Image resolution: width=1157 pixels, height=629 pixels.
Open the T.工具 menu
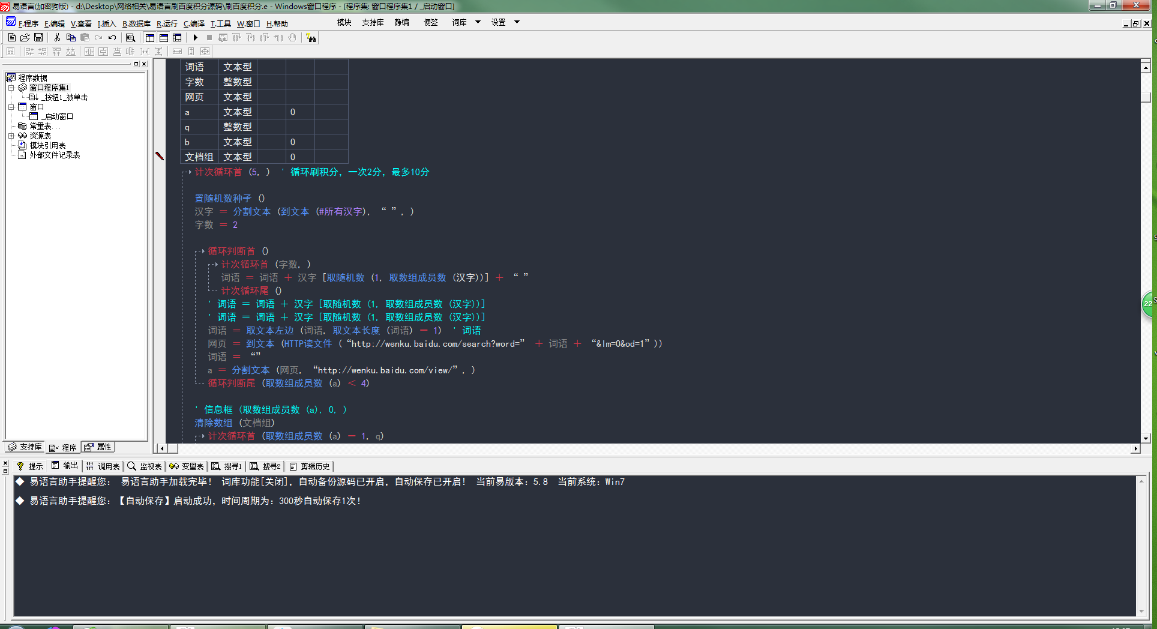pyautogui.click(x=220, y=23)
